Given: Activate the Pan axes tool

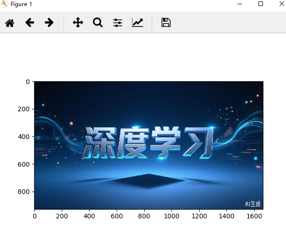Looking at the screenshot, I should pos(78,23).
